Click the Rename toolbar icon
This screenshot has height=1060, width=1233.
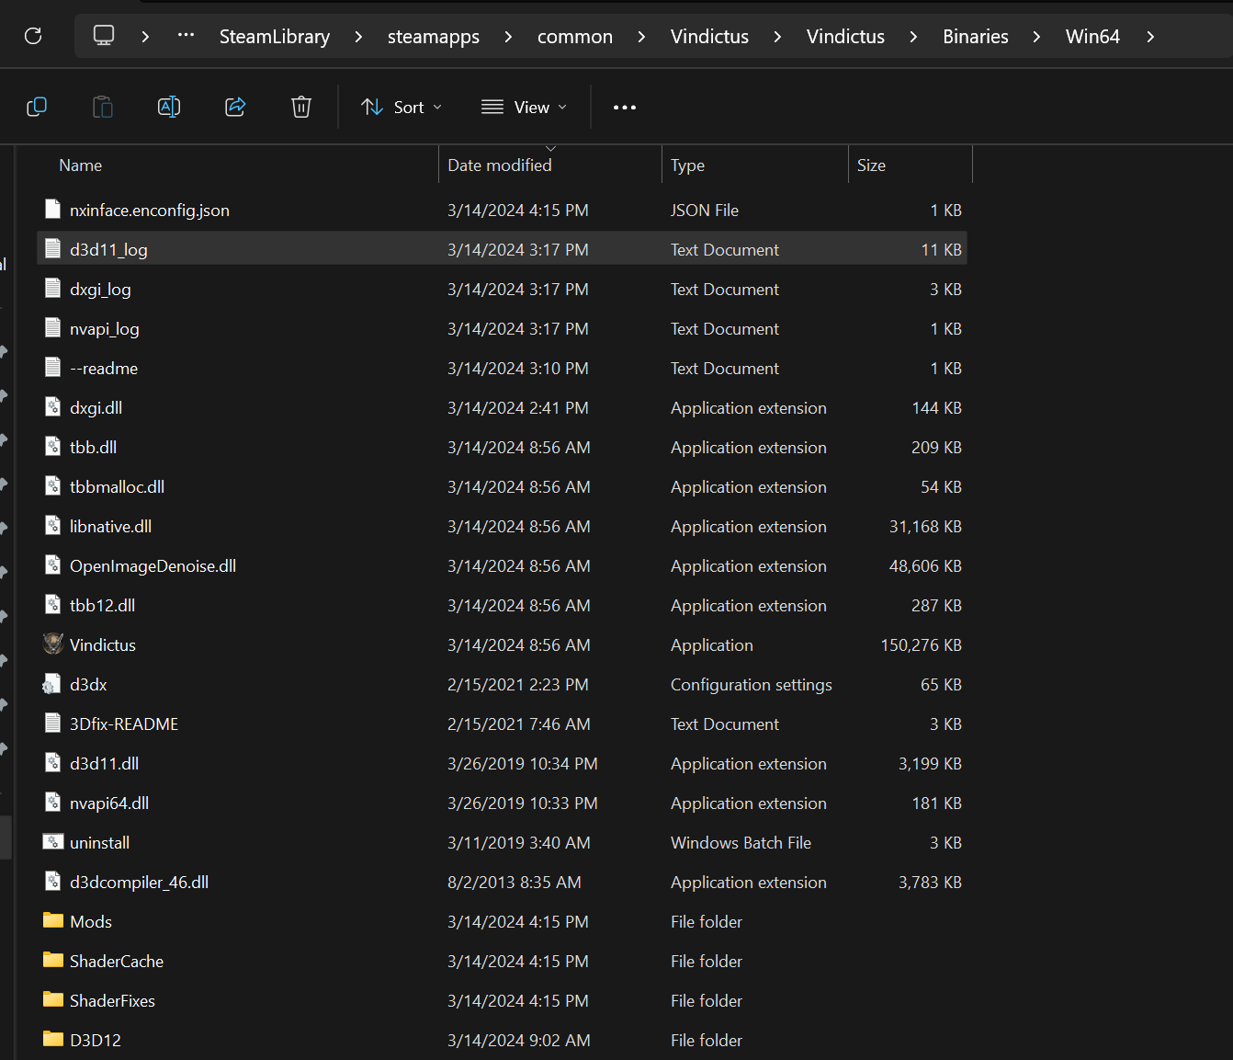(169, 108)
